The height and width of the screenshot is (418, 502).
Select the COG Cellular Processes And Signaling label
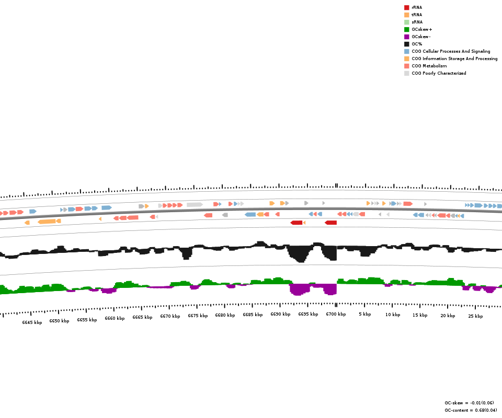[451, 51]
